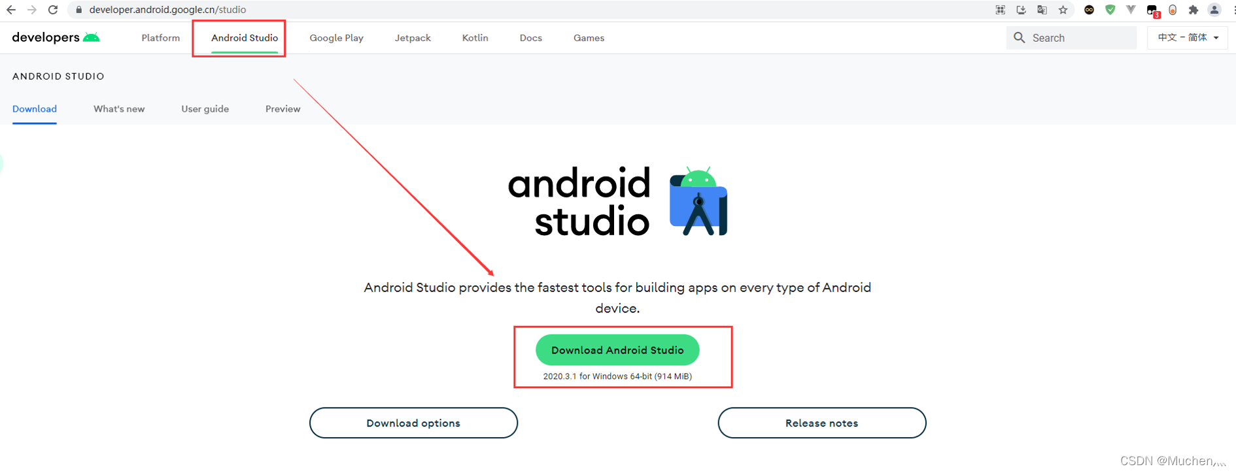Open the Google Play nav item
This screenshot has width=1236, height=473.
click(x=336, y=38)
